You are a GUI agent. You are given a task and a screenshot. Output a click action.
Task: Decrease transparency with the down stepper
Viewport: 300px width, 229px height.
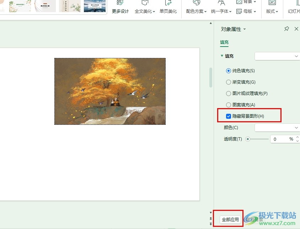click(x=297, y=141)
